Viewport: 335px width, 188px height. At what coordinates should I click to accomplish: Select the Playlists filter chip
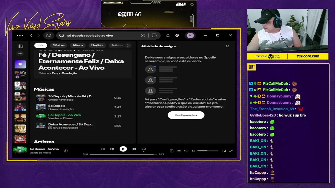tap(97, 45)
